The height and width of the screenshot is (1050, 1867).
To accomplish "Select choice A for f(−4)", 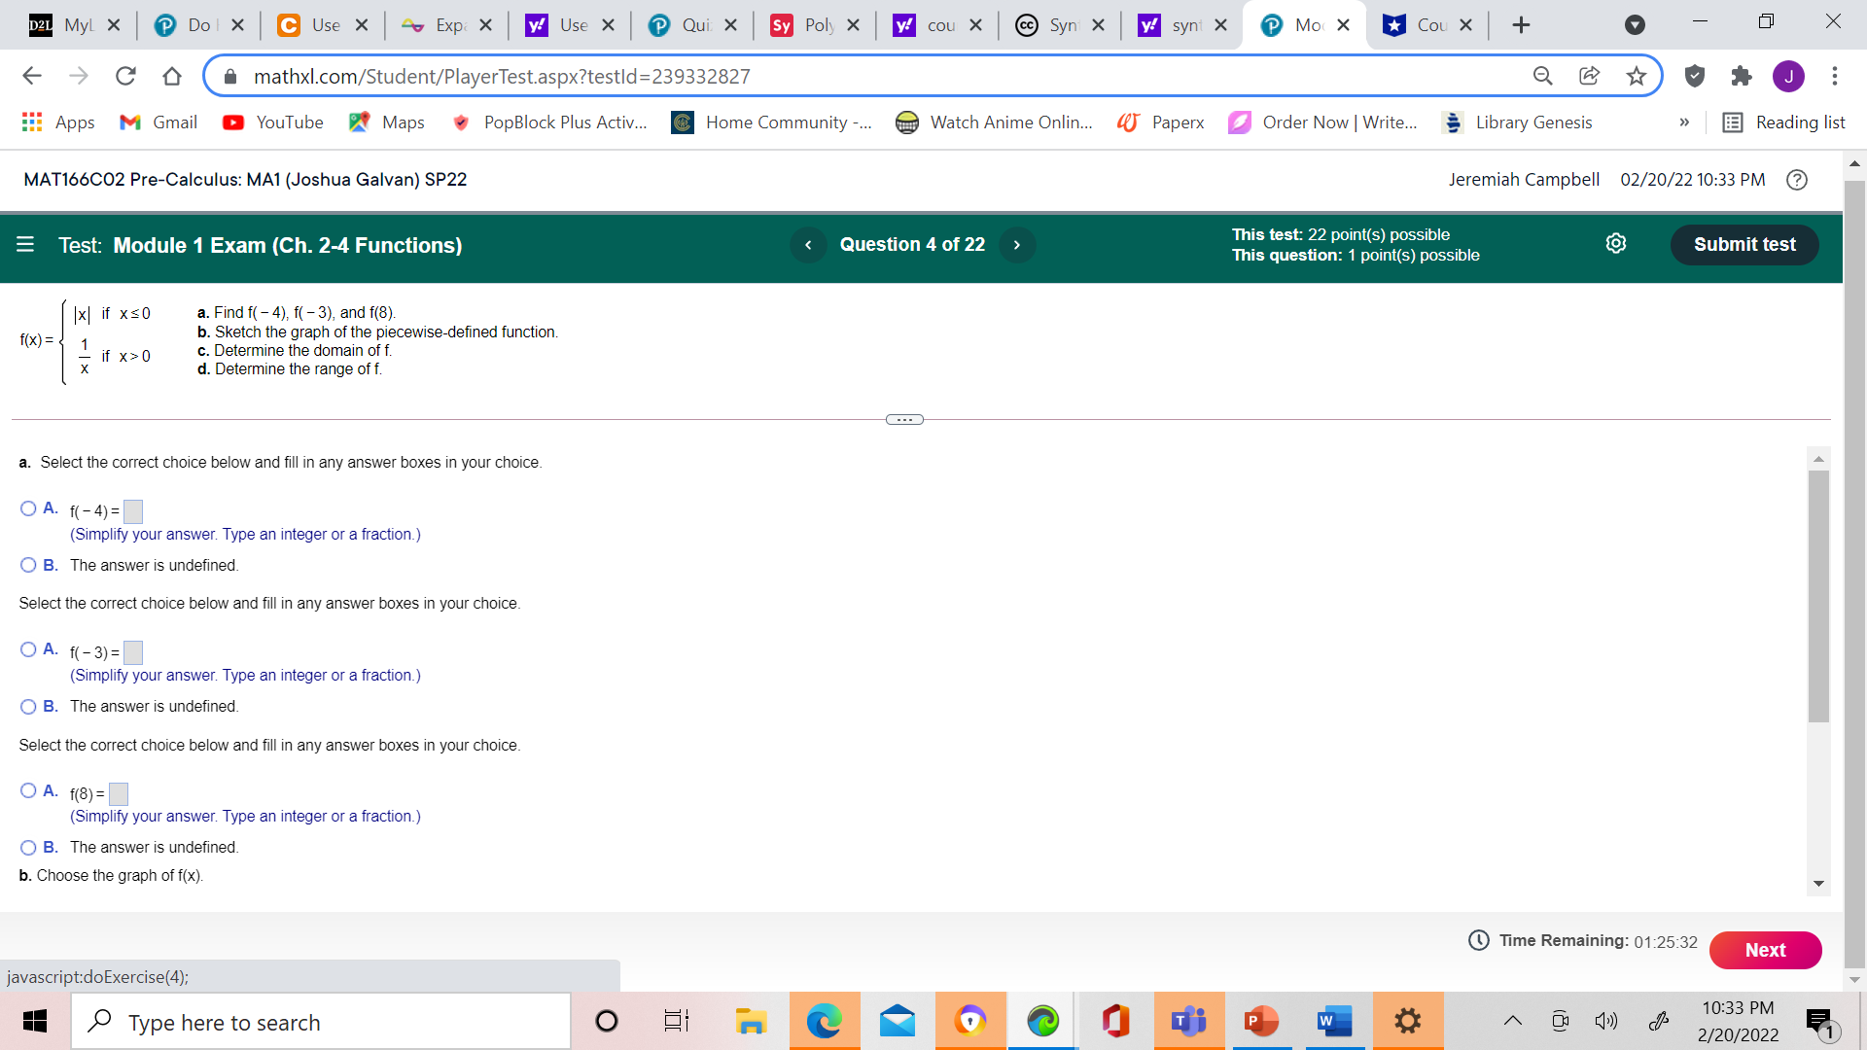I will click(x=28, y=508).
